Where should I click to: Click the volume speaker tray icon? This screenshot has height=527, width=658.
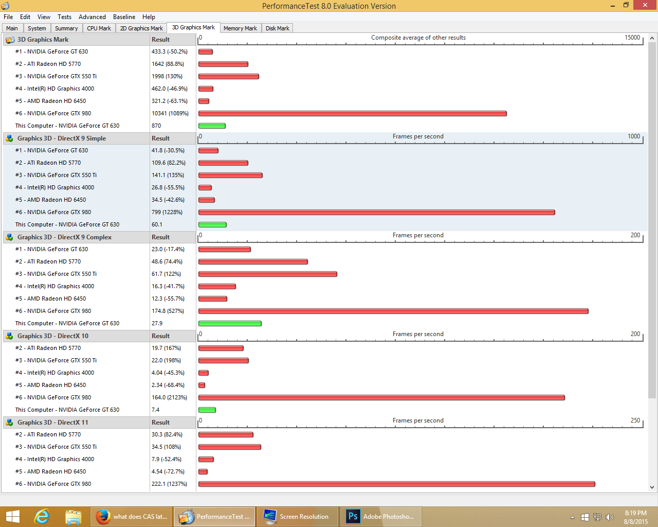[x=610, y=517]
